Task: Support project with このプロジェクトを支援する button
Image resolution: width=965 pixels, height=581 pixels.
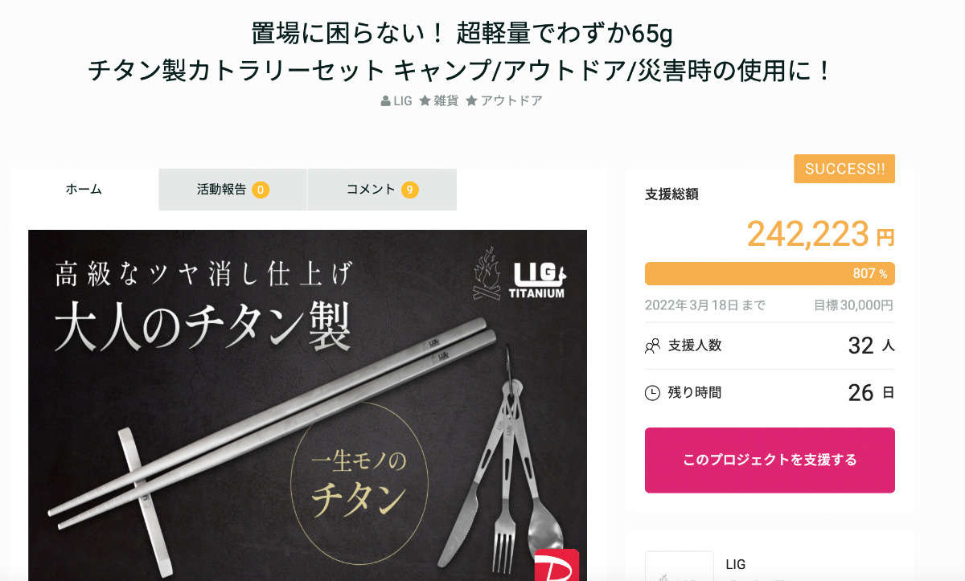Action: 770,460
